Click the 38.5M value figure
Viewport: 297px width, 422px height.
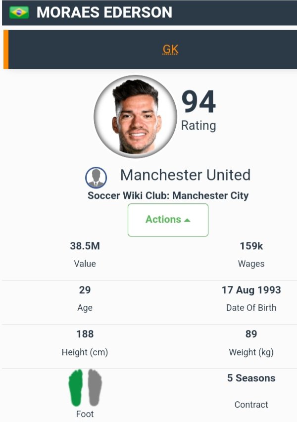tap(85, 246)
